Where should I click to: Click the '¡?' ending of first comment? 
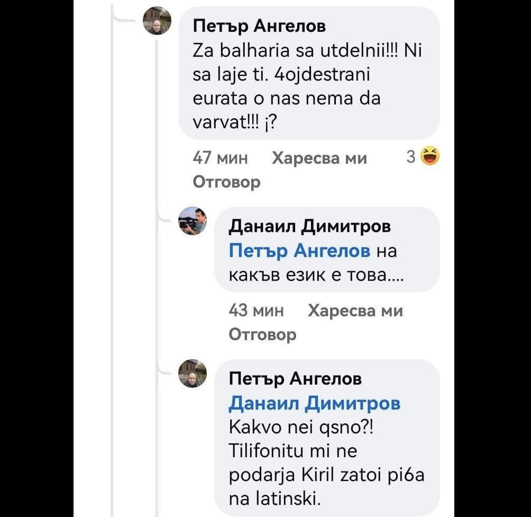[272, 123]
